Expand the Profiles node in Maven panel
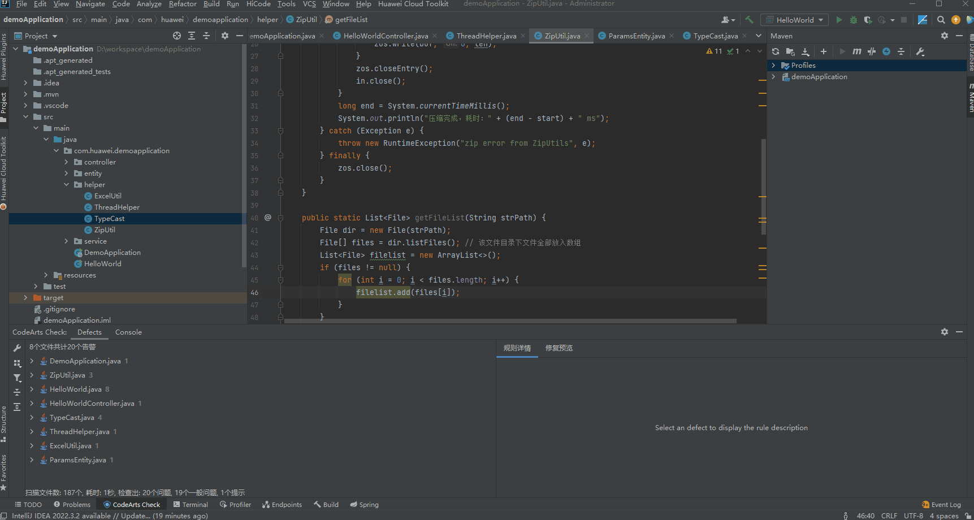The image size is (974, 520). [x=773, y=66]
